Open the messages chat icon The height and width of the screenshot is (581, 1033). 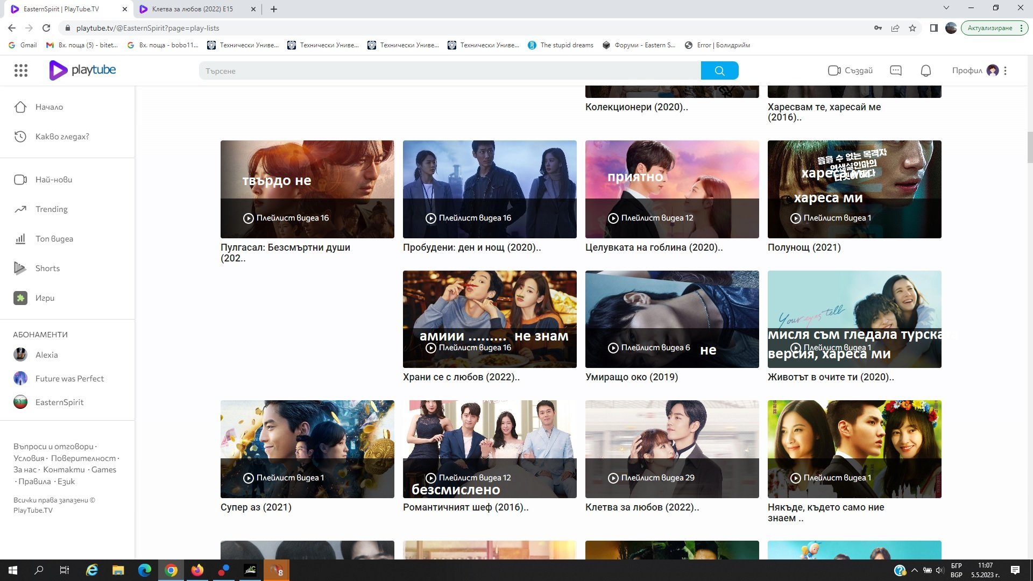pos(895,70)
